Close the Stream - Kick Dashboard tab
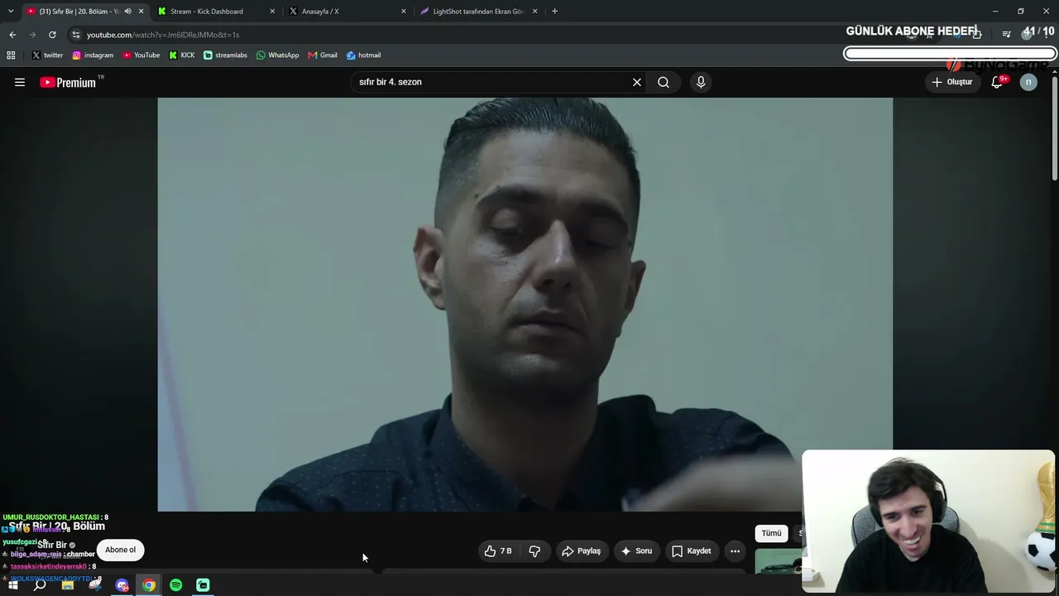 point(272,12)
